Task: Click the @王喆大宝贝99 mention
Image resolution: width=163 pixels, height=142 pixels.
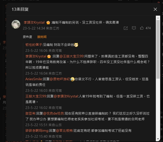Action: (x=72, y=56)
